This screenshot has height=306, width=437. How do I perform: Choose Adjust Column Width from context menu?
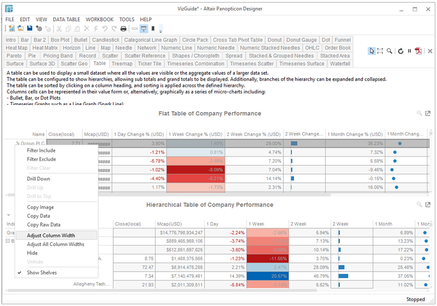[51, 235]
